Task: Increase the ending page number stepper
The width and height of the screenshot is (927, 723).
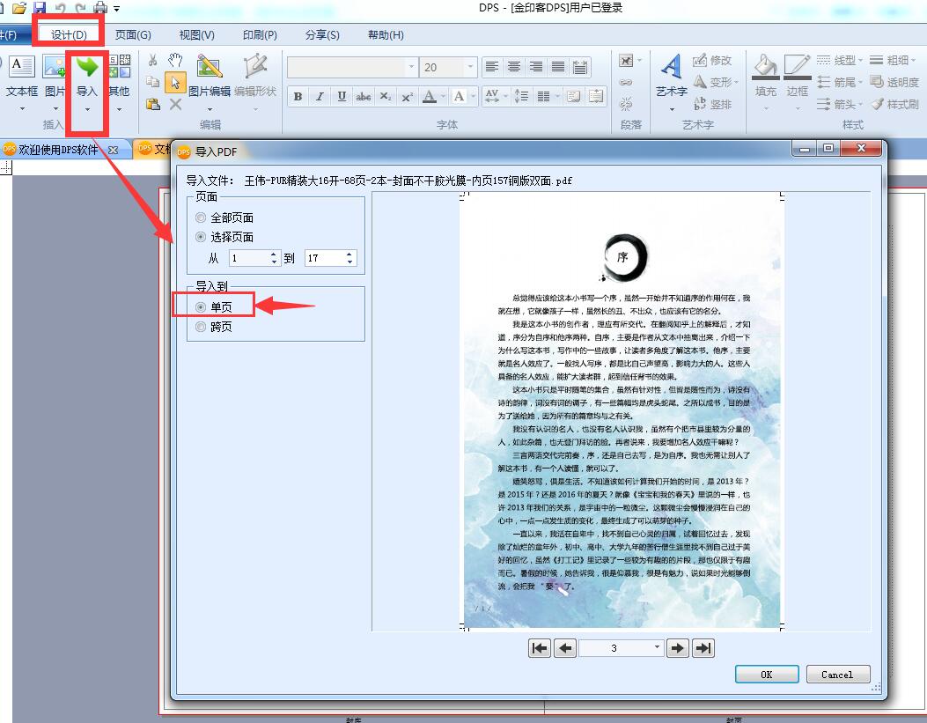Action: coord(349,255)
